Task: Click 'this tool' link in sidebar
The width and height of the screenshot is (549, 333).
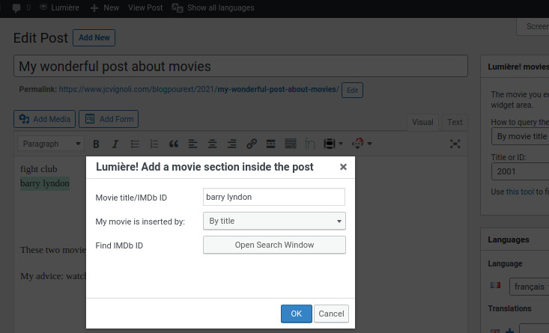Action: click(x=520, y=192)
